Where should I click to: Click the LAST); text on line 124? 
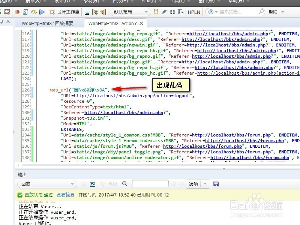(x=69, y=79)
